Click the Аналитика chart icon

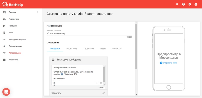(x=4, y=60)
